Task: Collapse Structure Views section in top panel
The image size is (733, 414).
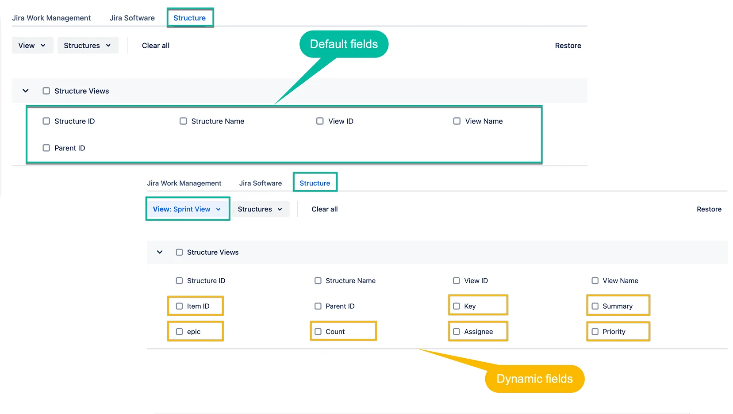Action: pyautogui.click(x=26, y=91)
